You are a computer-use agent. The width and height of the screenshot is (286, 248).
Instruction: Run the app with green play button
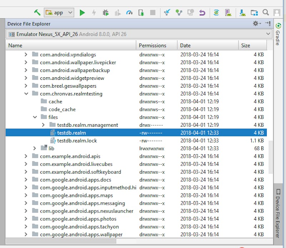click(x=82, y=13)
